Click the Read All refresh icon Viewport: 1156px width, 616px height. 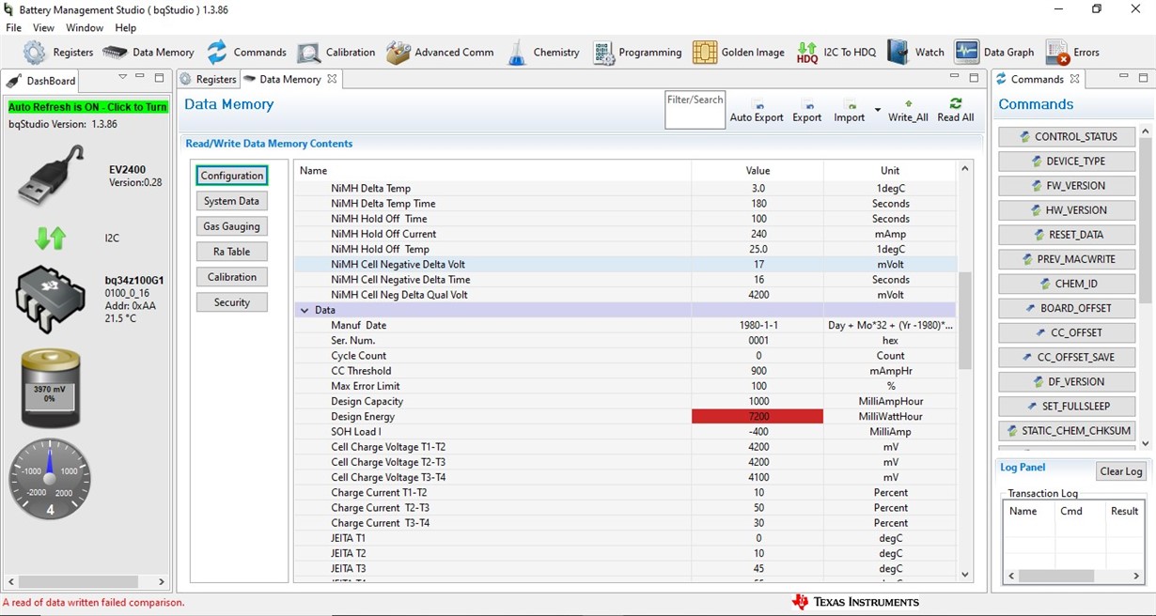click(955, 111)
